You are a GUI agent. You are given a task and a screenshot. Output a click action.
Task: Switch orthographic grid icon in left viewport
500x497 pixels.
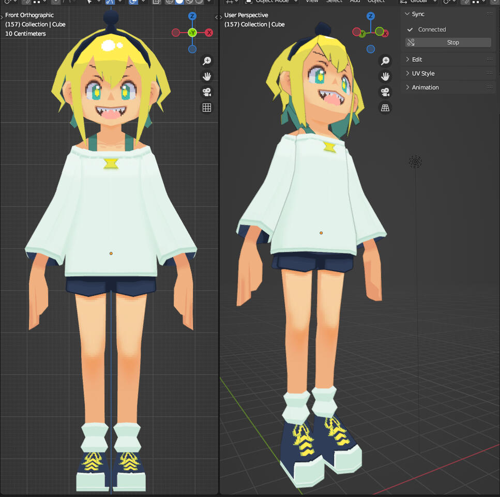[207, 108]
